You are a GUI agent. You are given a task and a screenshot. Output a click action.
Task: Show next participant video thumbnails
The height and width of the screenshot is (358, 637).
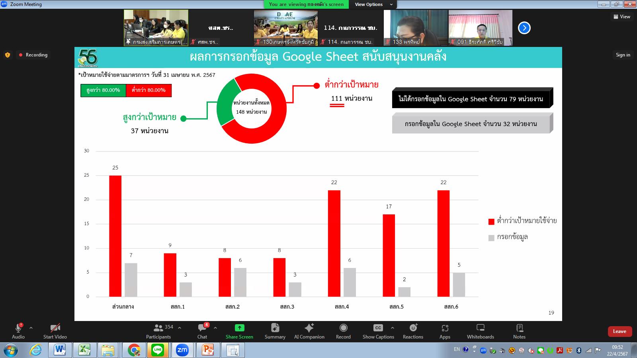[x=524, y=28]
